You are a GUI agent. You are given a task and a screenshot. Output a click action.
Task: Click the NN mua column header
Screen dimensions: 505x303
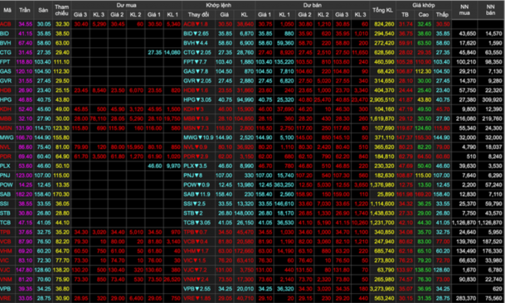click(466, 9)
